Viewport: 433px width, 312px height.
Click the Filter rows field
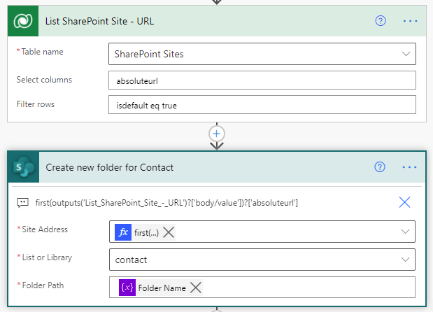click(262, 104)
